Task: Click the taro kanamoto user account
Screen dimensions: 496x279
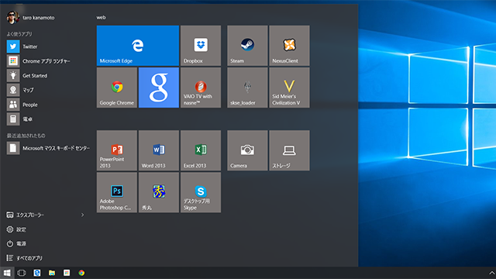Action: click(x=30, y=17)
